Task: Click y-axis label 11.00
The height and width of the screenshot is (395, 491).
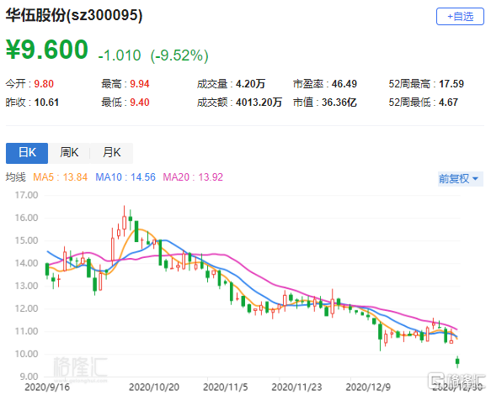Action: (x=27, y=331)
